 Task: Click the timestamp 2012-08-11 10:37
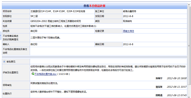pos(177,87)
